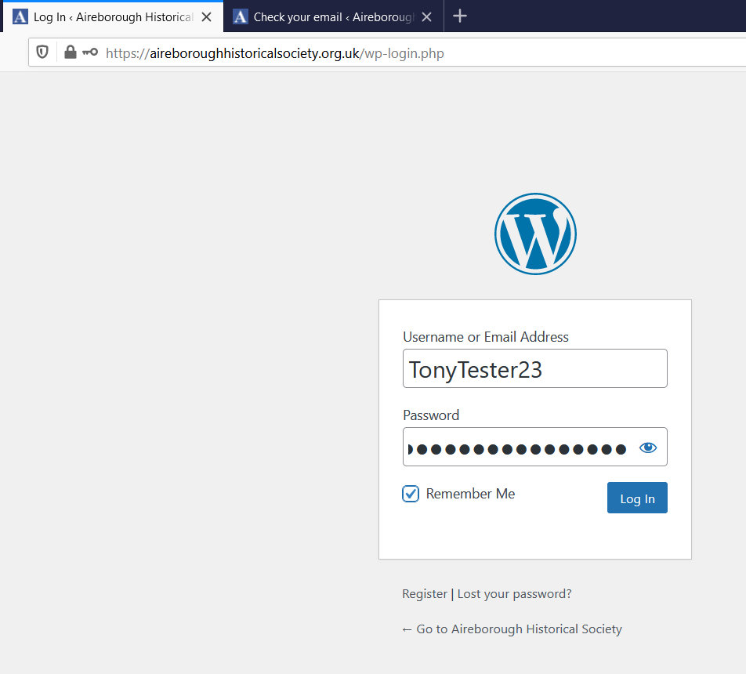Click the Username or Email Address label
Screen dimensions: 746x674
click(x=485, y=337)
